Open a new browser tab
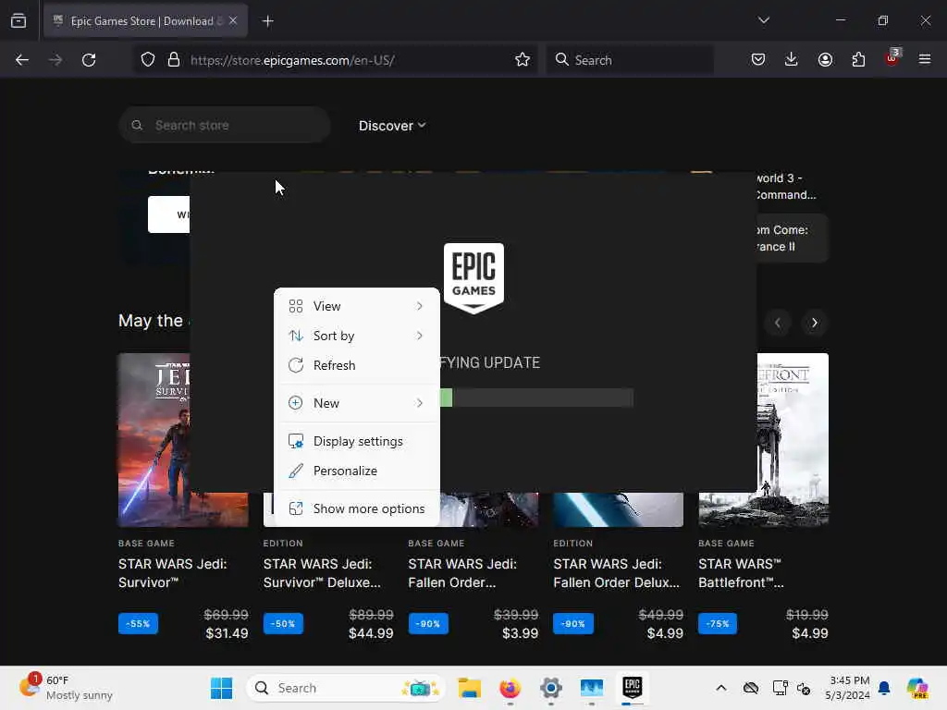Viewport: 947px width, 710px height. pos(267,21)
